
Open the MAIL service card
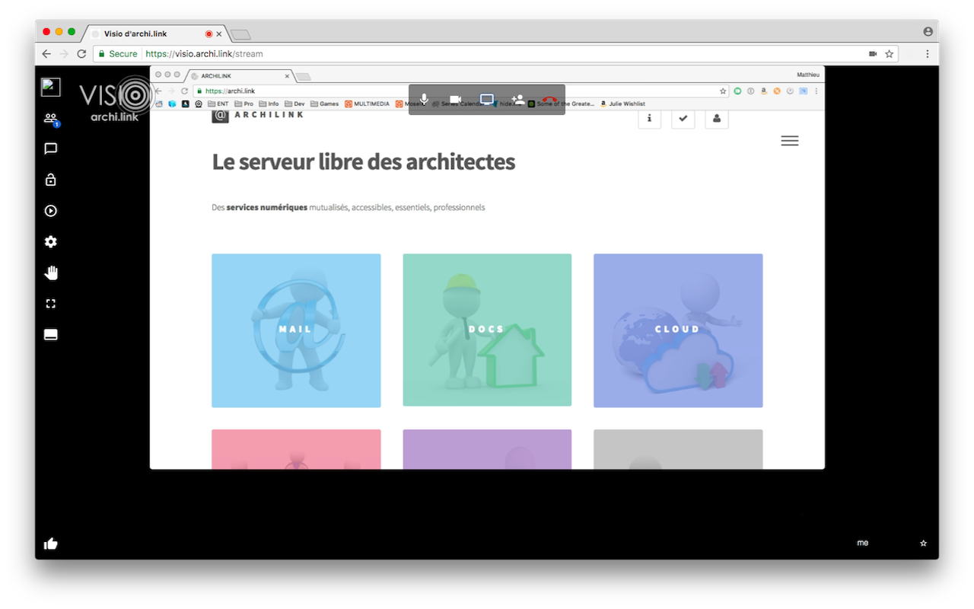tap(296, 330)
